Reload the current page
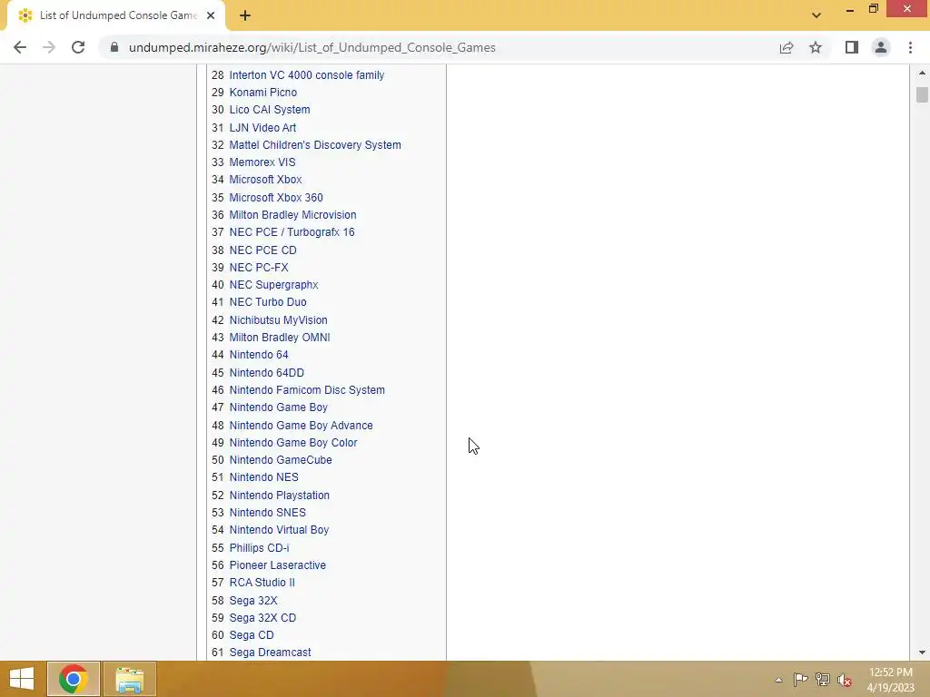Viewport: 930px width, 697px height. [x=78, y=47]
